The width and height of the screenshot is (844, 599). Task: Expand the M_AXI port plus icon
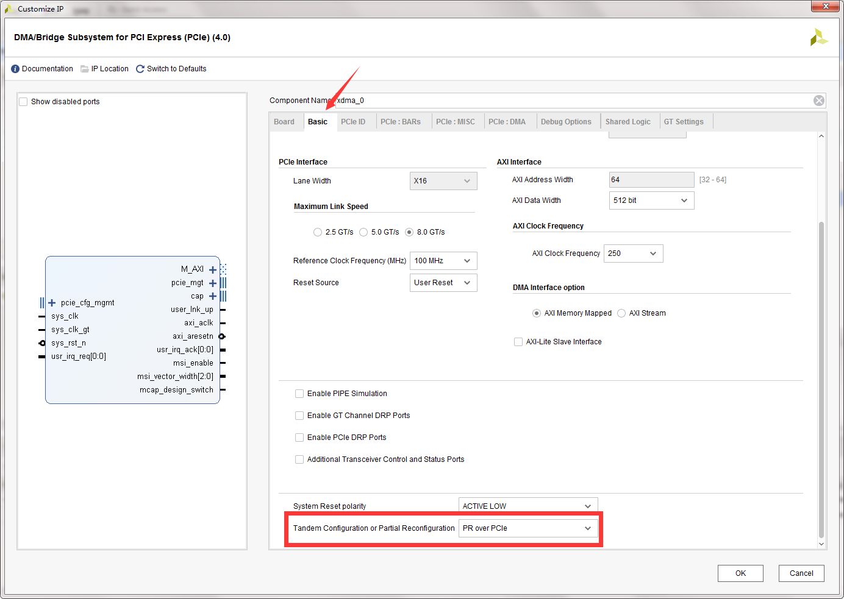pyautogui.click(x=213, y=269)
